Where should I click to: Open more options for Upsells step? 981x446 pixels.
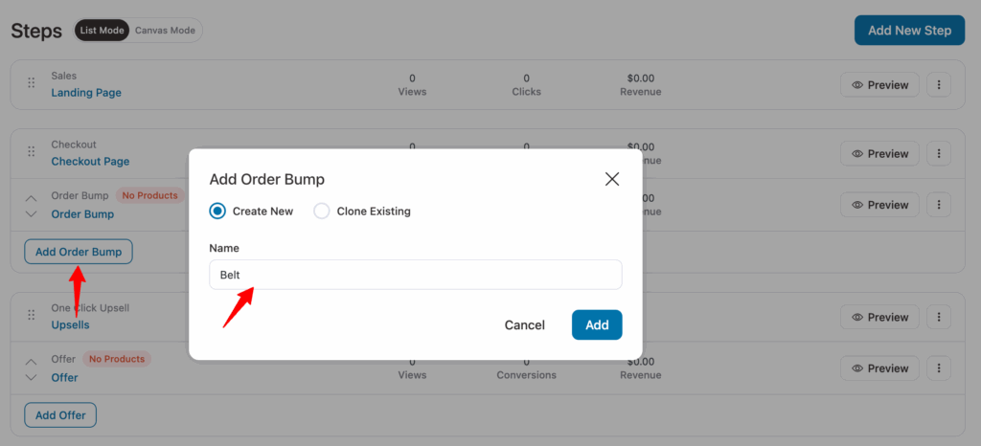(939, 318)
